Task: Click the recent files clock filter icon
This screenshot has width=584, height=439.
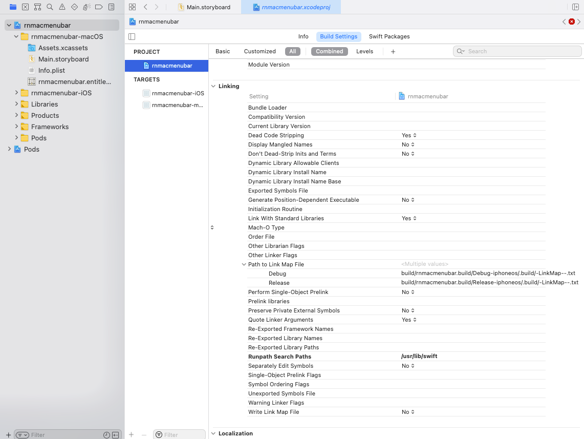Action: click(106, 435)
